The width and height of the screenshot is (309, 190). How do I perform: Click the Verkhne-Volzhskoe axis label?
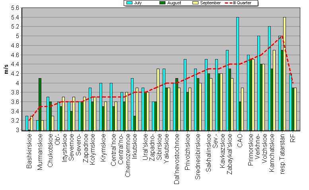point(261,148)
